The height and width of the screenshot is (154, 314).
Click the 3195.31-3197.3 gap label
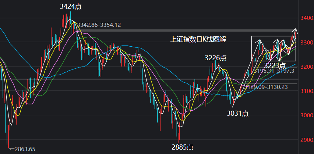(274, 71)
